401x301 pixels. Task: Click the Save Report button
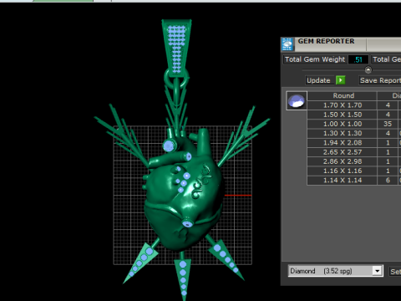(x=380, y=80)
